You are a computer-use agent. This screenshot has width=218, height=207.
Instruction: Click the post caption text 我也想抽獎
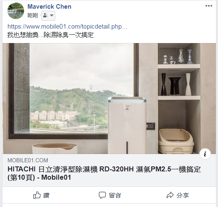click(x=23, y=35)
